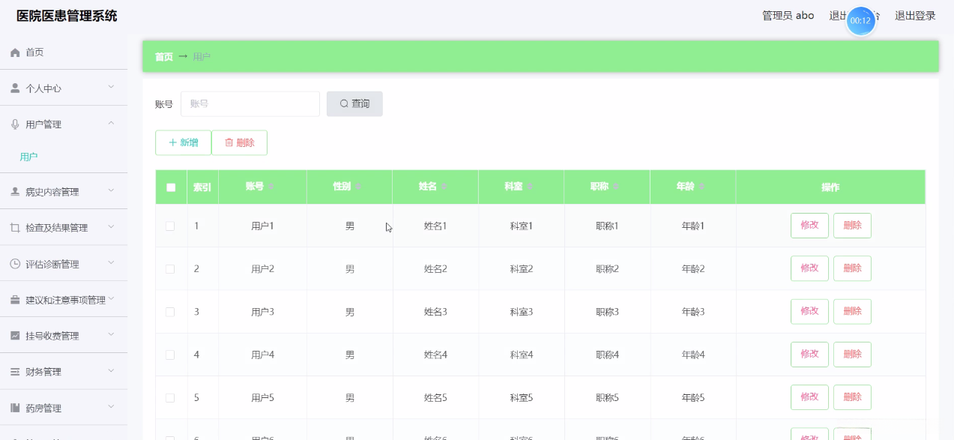The image size is (954, 440).
Task: Open the 首页 sidebar menu item
Action: (x=64, y=52)
